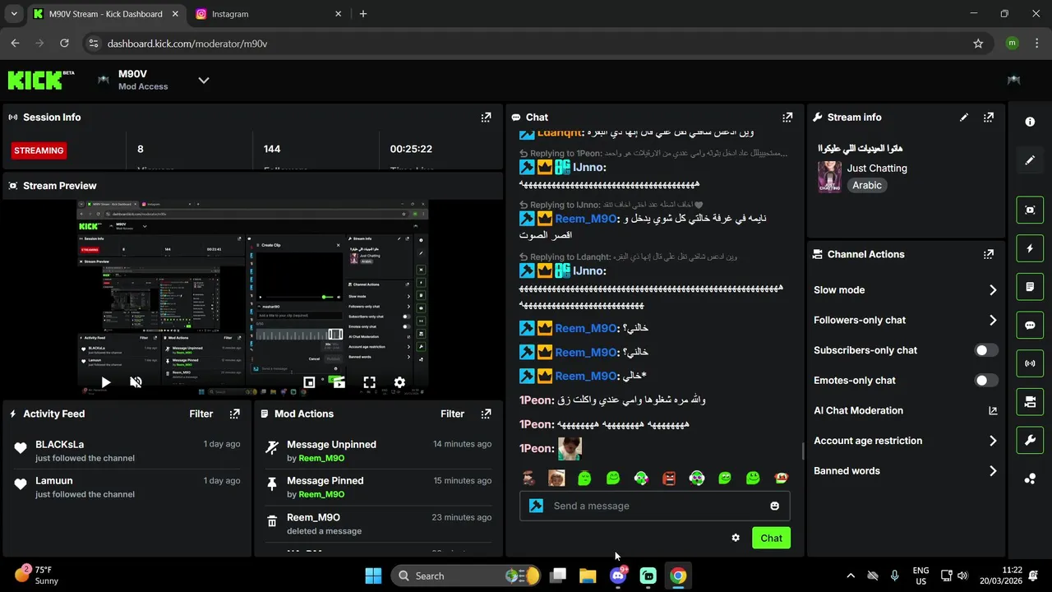The image size is (1052, 592).
Task: Open the M90V channel dropdown
Action: coord(204,80)
